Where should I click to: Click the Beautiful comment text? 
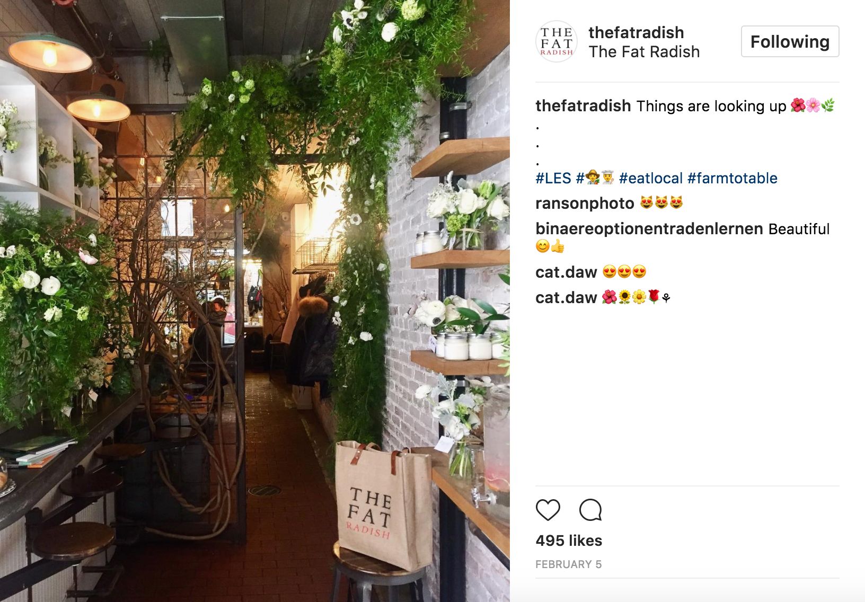tap(799, 229)
